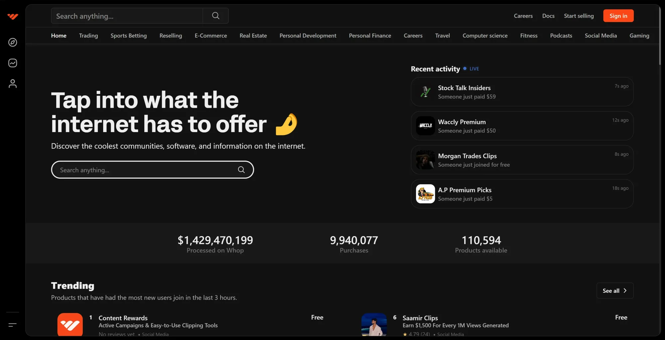Click the "18s ago" timestamp

click(620, 188)
